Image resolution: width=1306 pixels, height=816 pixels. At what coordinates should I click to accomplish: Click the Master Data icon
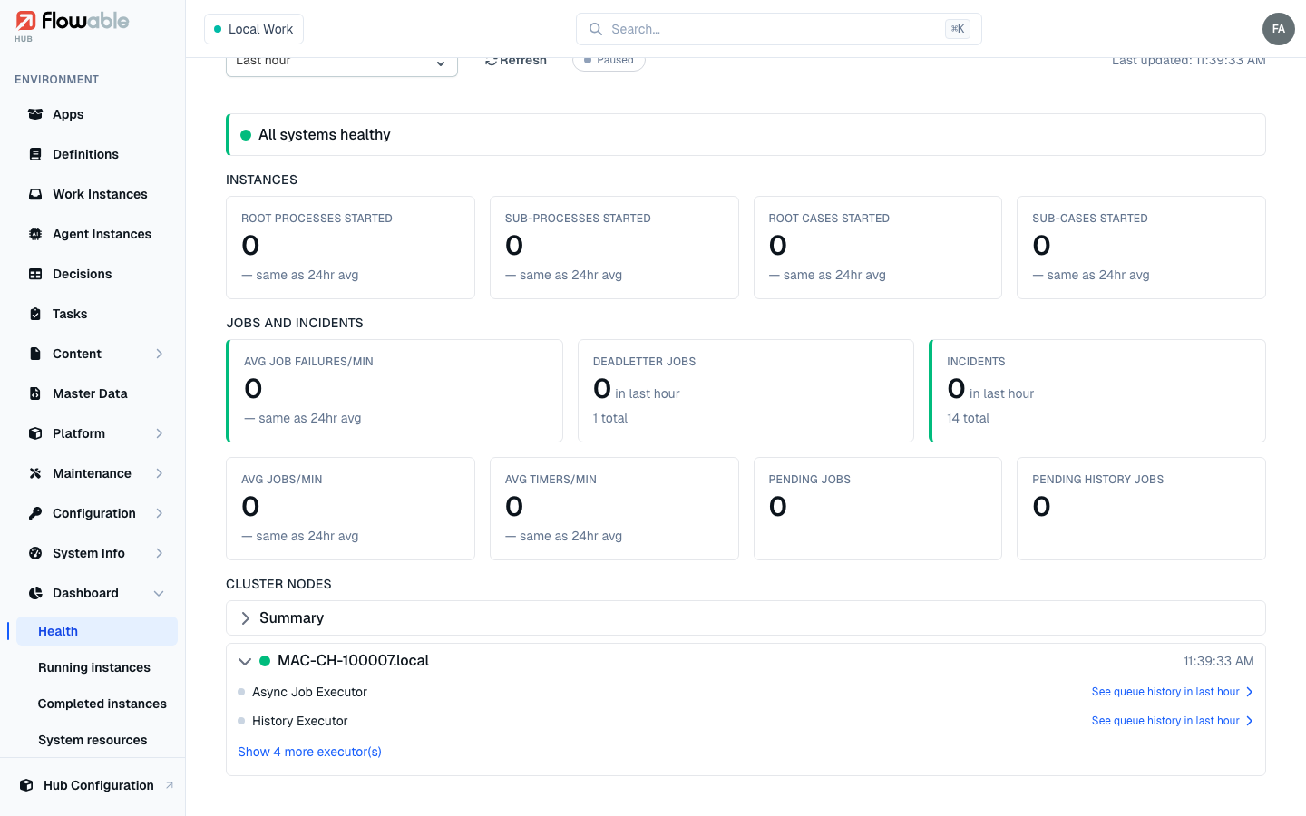tap(35, 393)
